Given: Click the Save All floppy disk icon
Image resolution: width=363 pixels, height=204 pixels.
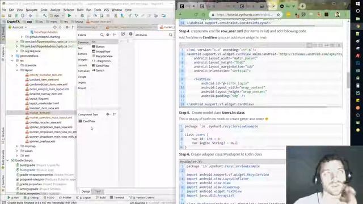Looking at the screenshot, I should pyautogui.click(x=10, y=16).
